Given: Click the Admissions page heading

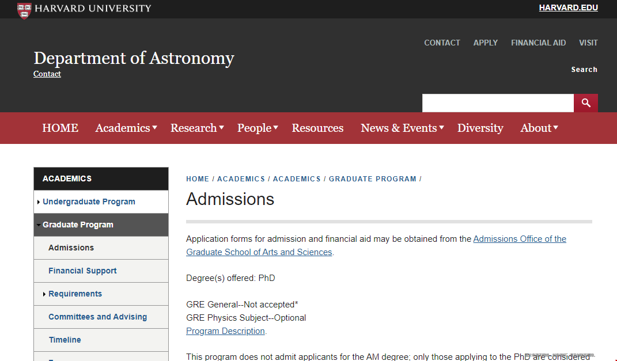Looking at the screenshot, I should (x=230, y=199).
